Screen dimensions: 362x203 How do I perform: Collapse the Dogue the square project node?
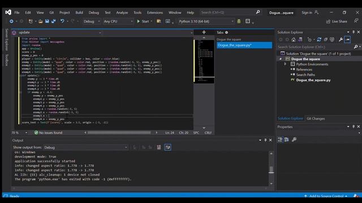click(281, 59)
